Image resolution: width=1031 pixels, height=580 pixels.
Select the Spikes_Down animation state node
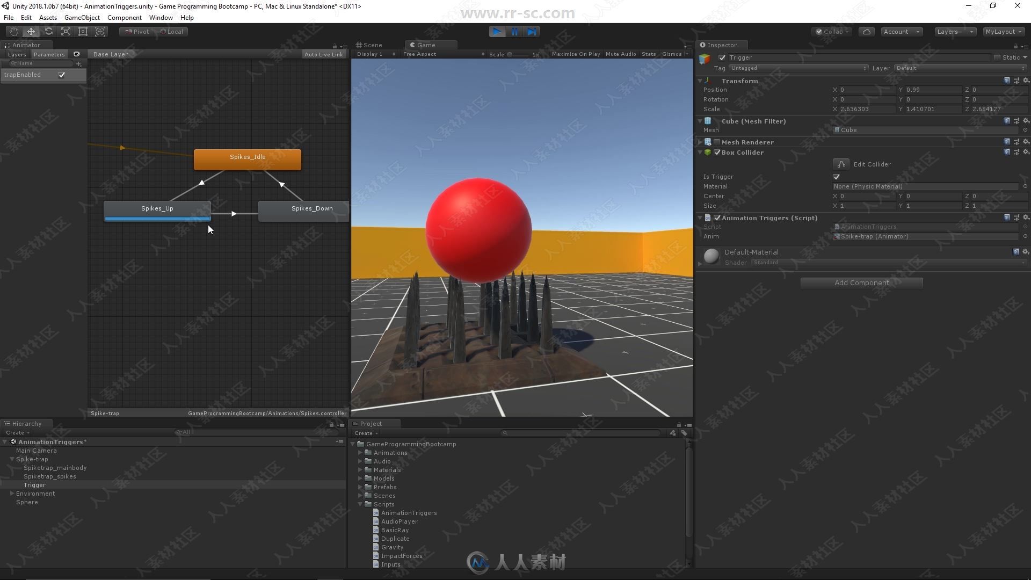click(313, 208)
